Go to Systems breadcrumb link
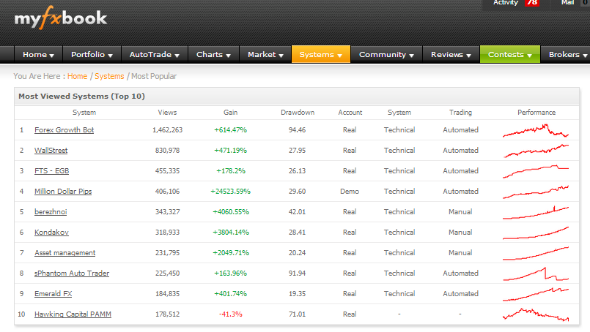Screen dimensions: 590x332 [109, 76]
